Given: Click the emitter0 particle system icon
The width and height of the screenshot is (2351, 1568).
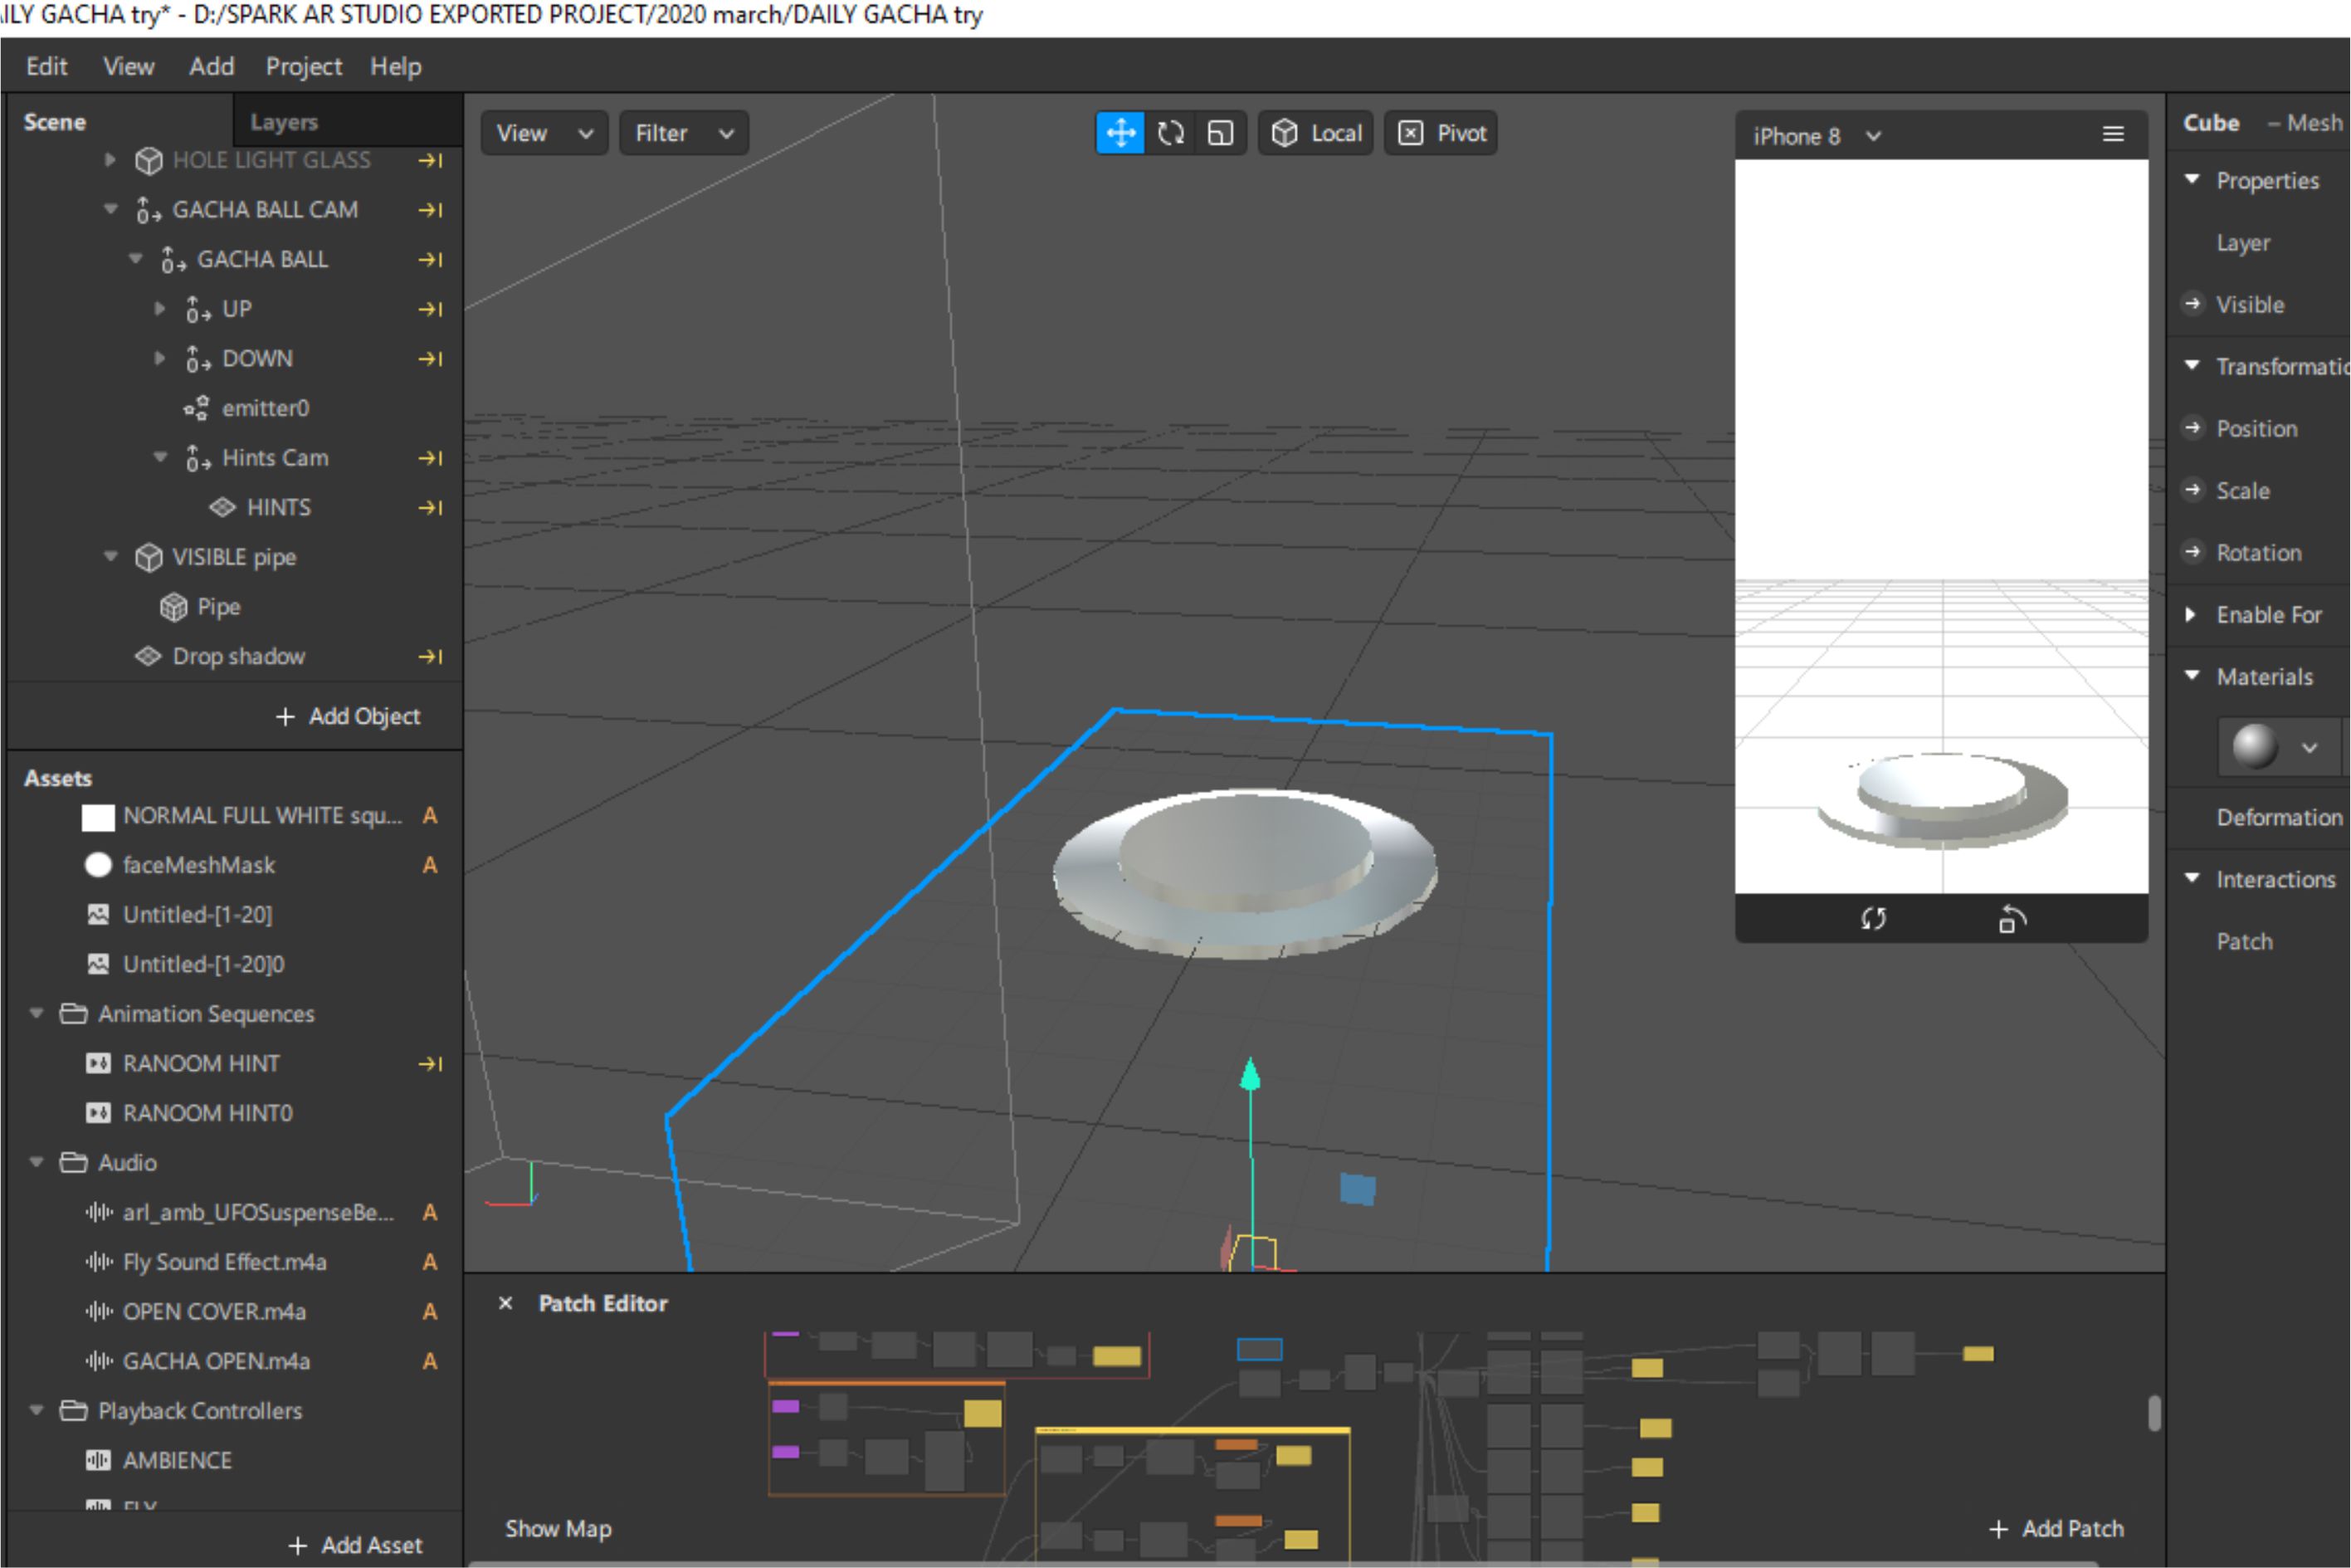Looking at the screenshot, I should [x=197, y=408].
